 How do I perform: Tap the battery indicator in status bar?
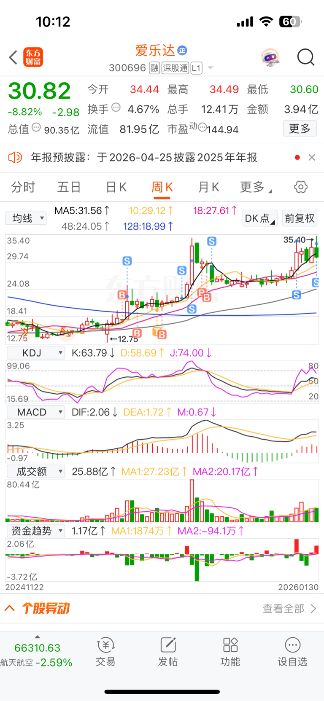point(290,21)
